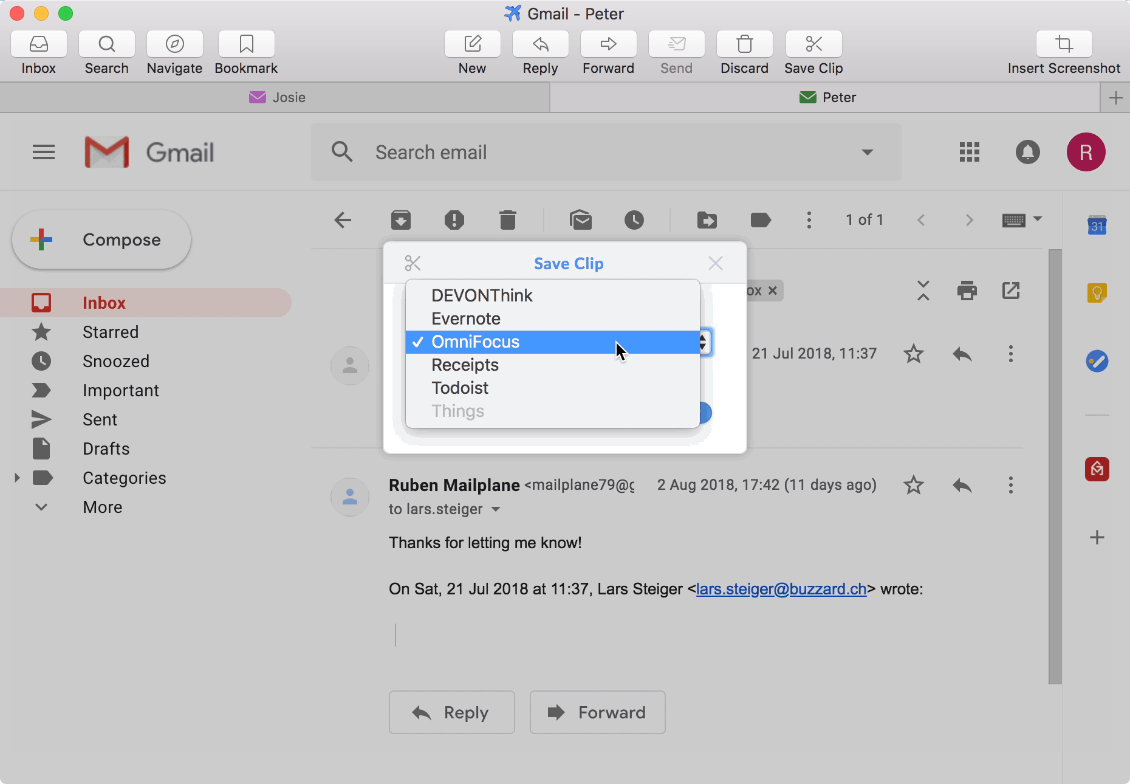This screenshot has height=784, width=1130.
Task: Open conversation in new window
Action: click(1011, 291)
